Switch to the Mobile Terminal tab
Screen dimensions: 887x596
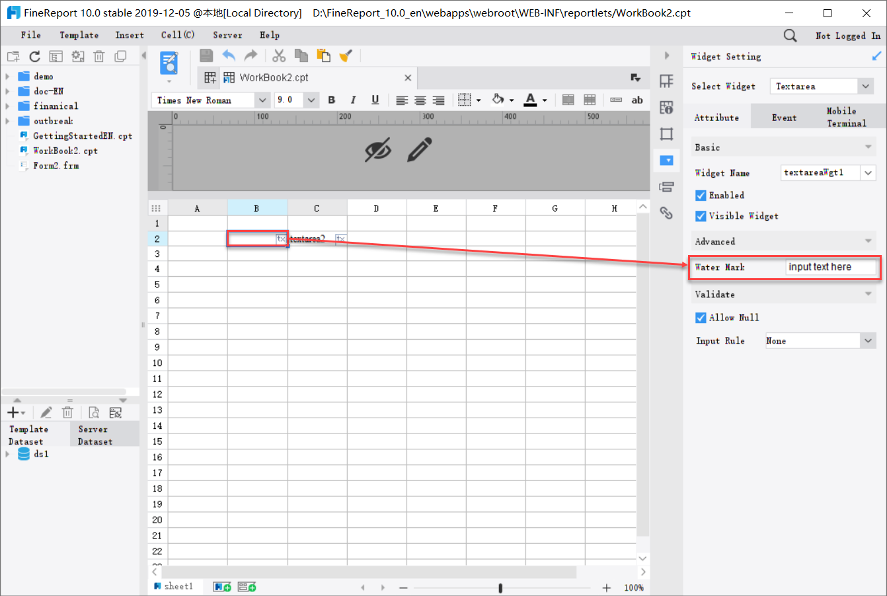[847, 116]
